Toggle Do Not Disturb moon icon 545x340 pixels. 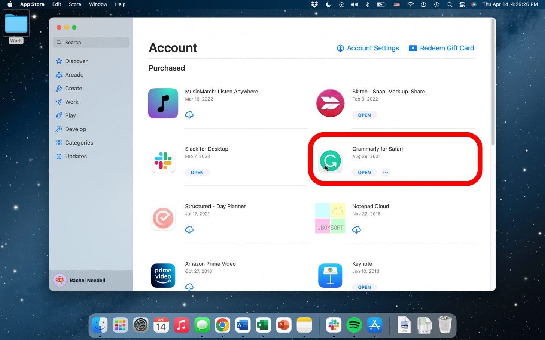(x=328, y=4)
